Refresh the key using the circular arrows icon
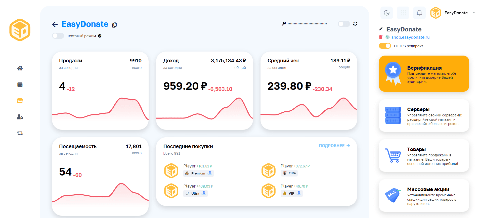Screen dimensions: 479x218 point(355,24)
